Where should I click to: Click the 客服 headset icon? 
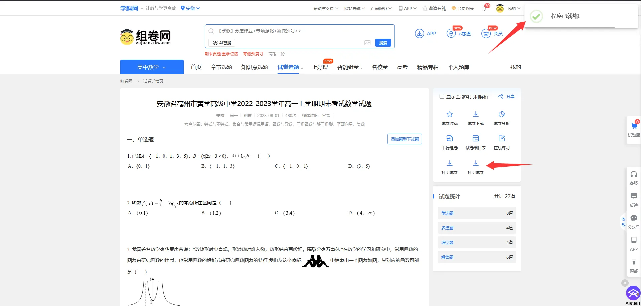click(634, 174)
